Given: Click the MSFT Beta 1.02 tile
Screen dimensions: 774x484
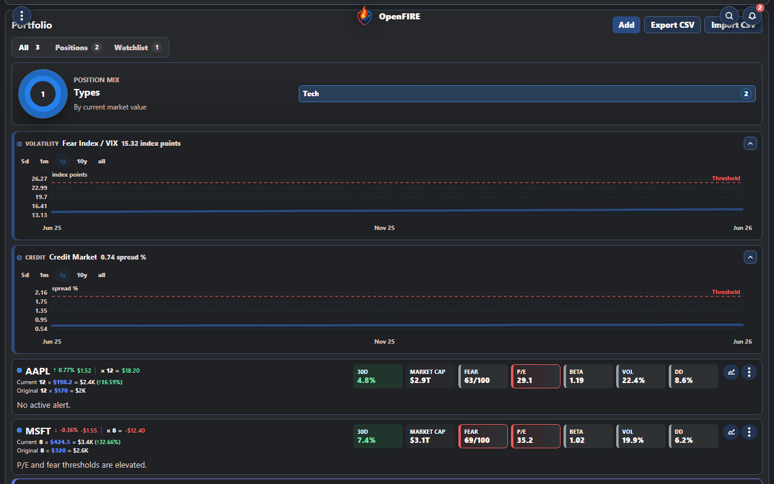Looking at the screenshot, I should [588, 436].
